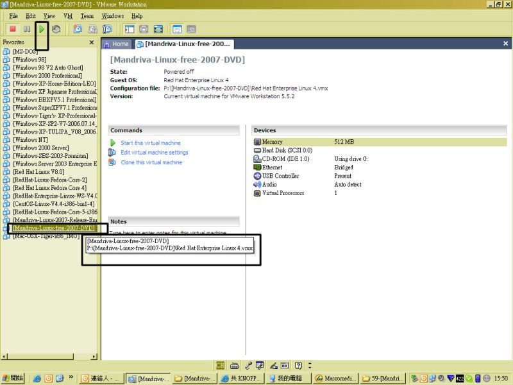The image size is (513, 385).
Task: Click the Suspend toolbar button
Action: pos(27,29)
